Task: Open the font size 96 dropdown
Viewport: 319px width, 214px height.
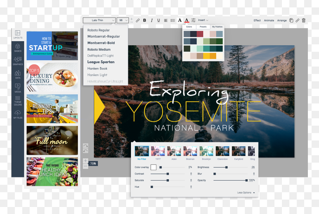Action: 123,20
